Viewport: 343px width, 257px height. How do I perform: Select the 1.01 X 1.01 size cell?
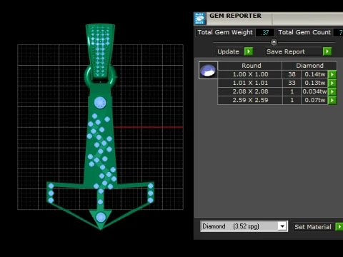click(x=250, y=83)
